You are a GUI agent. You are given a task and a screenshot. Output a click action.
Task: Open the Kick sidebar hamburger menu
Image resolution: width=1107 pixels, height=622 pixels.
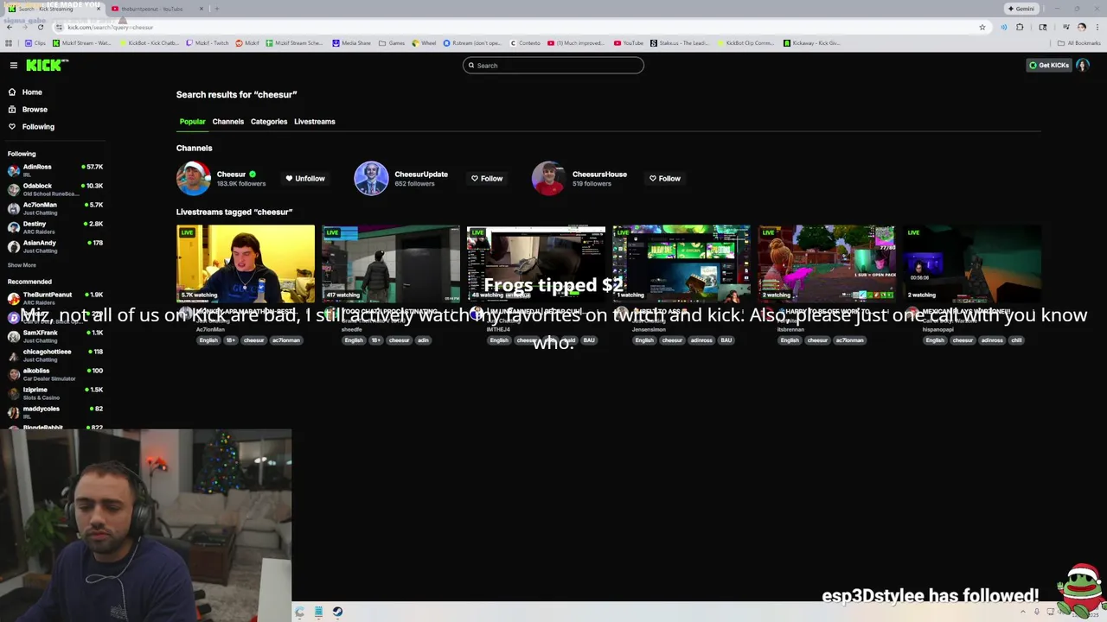pos(14,66)
